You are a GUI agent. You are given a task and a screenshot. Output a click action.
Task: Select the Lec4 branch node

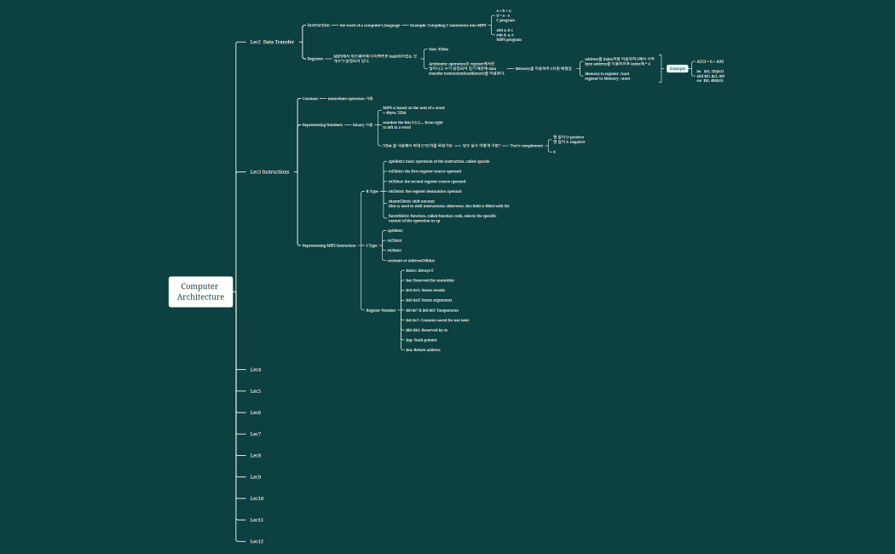click(x=256, y=369)
